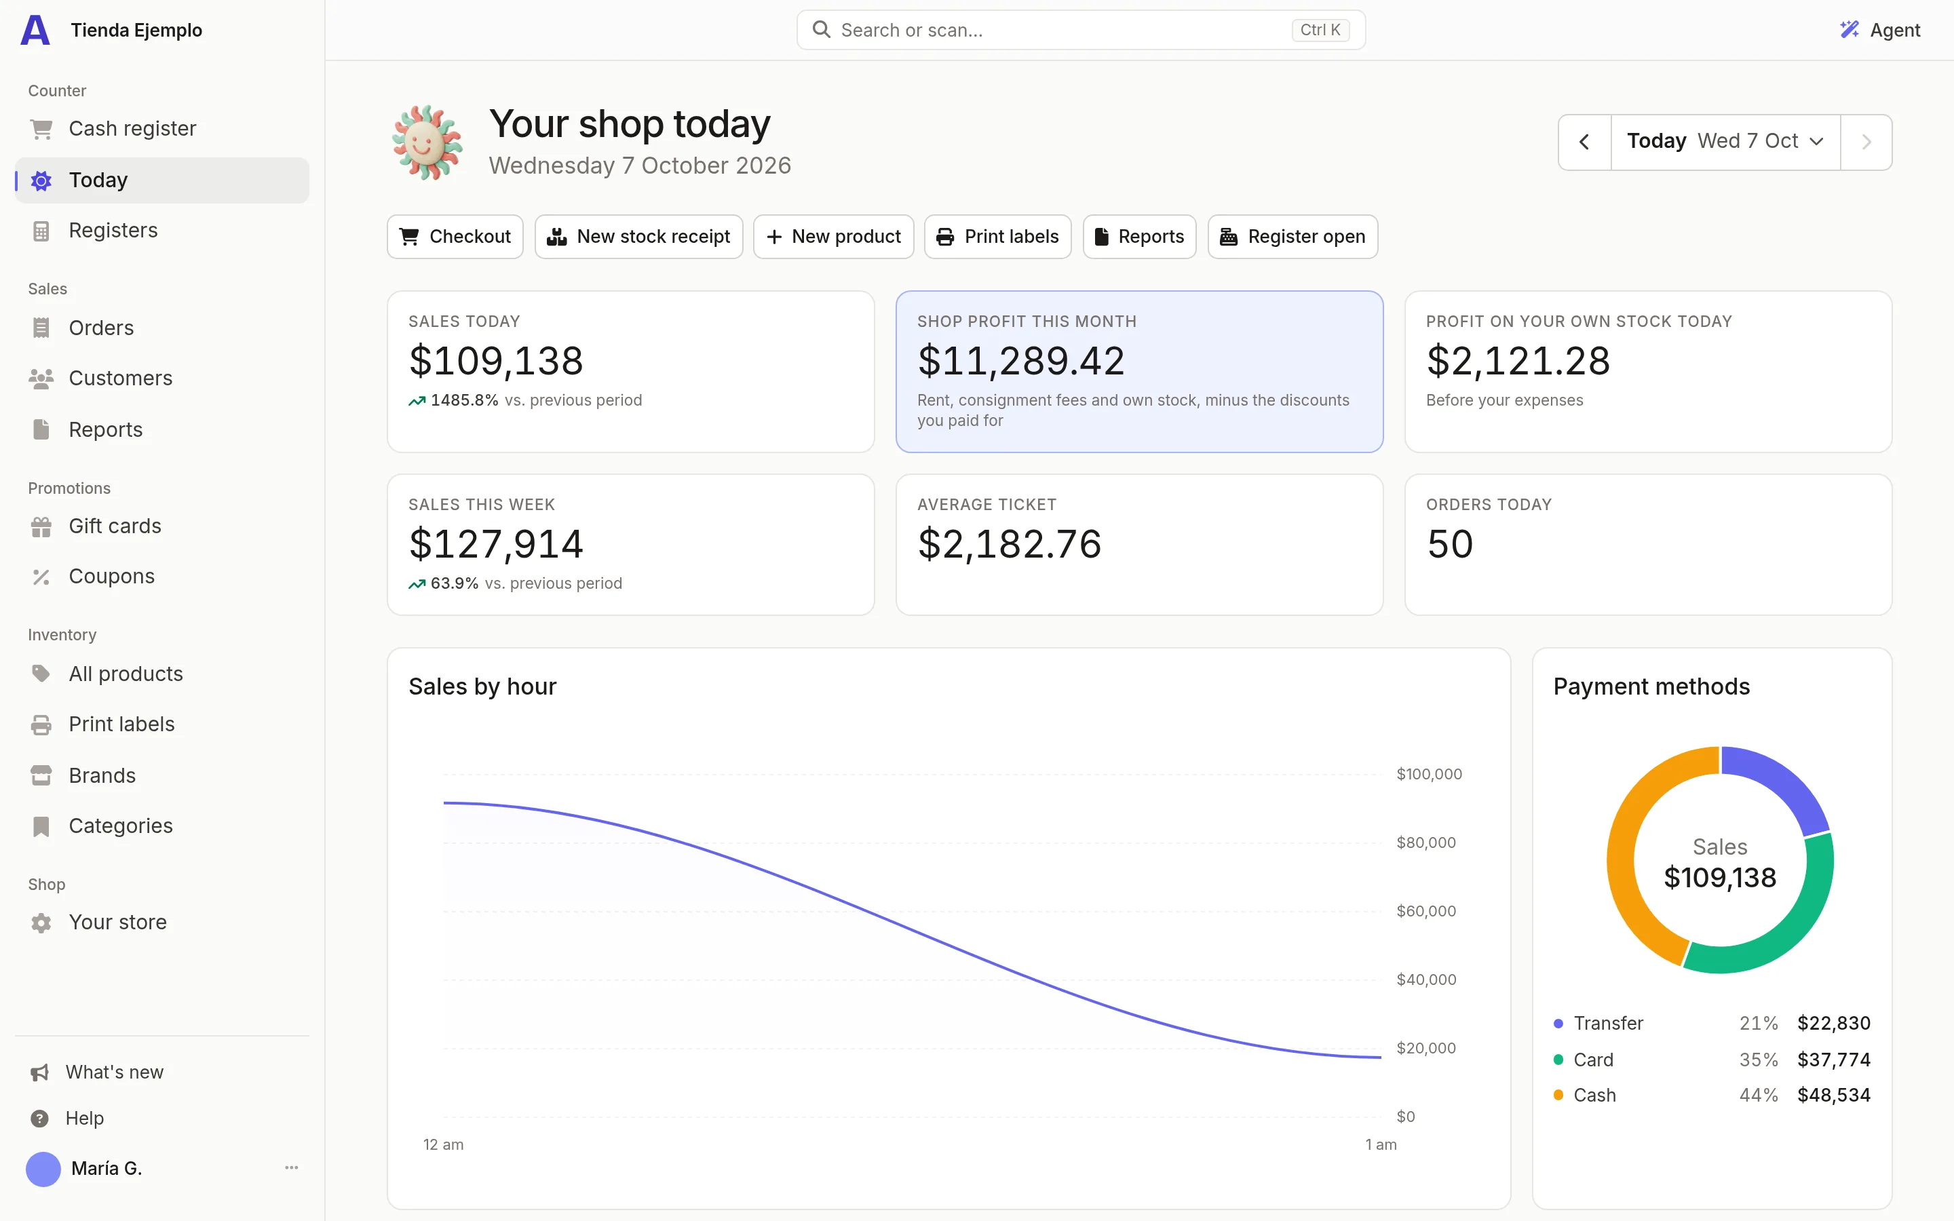Click the Ctrl K shortcut badge
Viewport: 1954px width, 1221px height.
[1320, 30]
